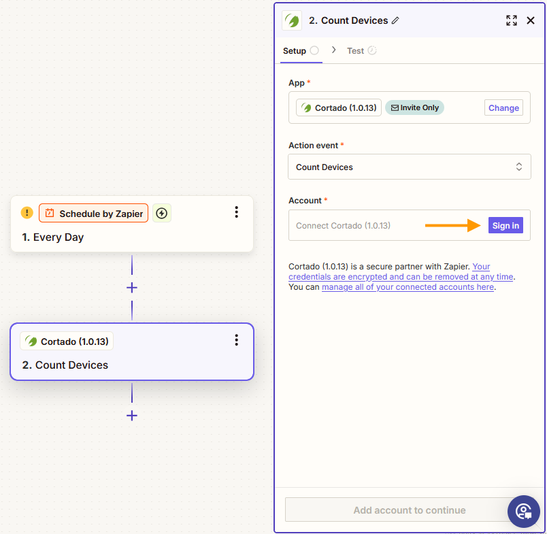Click the Invite Only badge
This screenshot has width=547, height=534.
pos(414,107)
